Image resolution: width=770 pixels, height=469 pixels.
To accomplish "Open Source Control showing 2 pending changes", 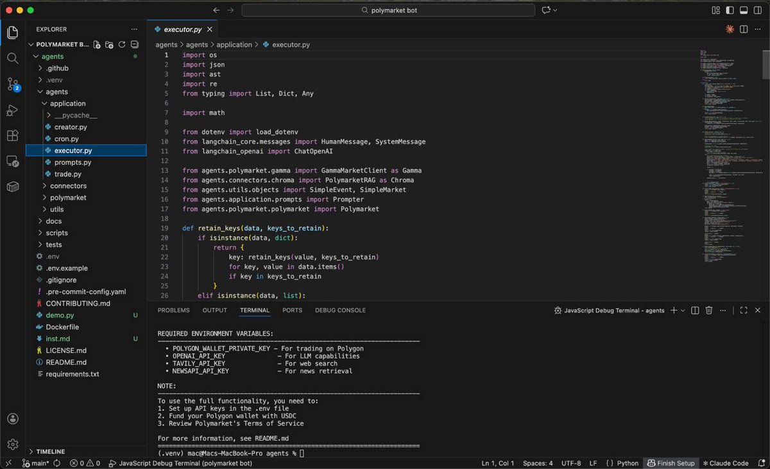I will click(x=13, y=85).
